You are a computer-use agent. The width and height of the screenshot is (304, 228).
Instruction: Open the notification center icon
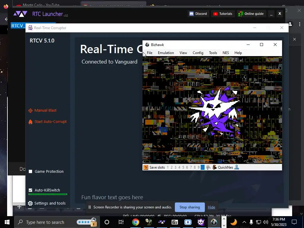[294, 222]
